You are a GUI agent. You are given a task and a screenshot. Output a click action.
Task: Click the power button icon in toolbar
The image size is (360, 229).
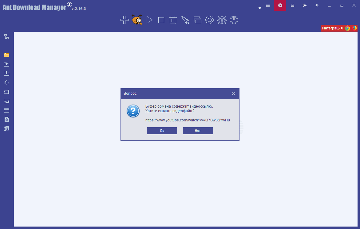(234, 20)
